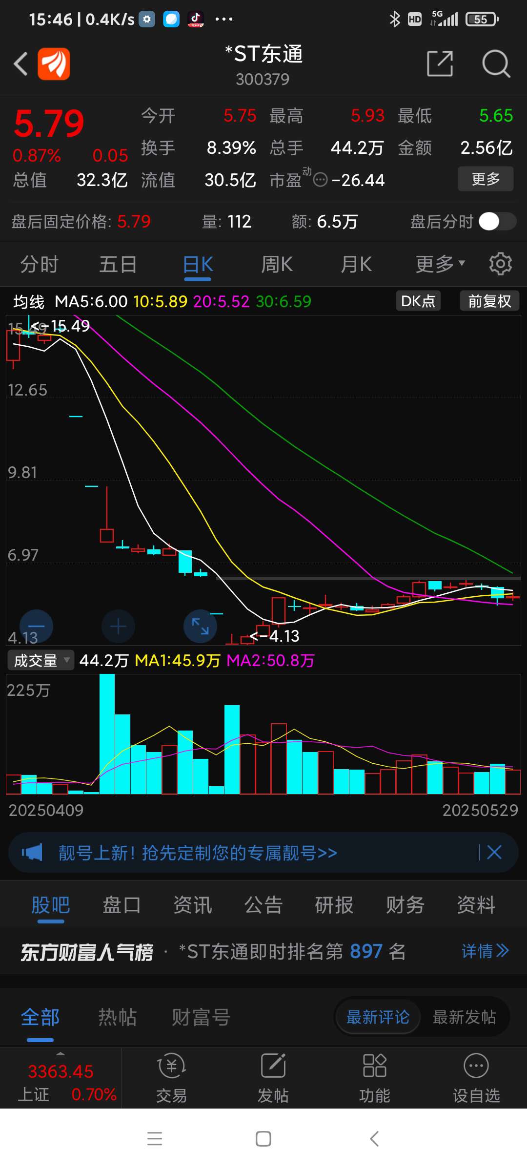Open 资讯 news tab
Screen dimensions: 527x1172
[193, 905]
